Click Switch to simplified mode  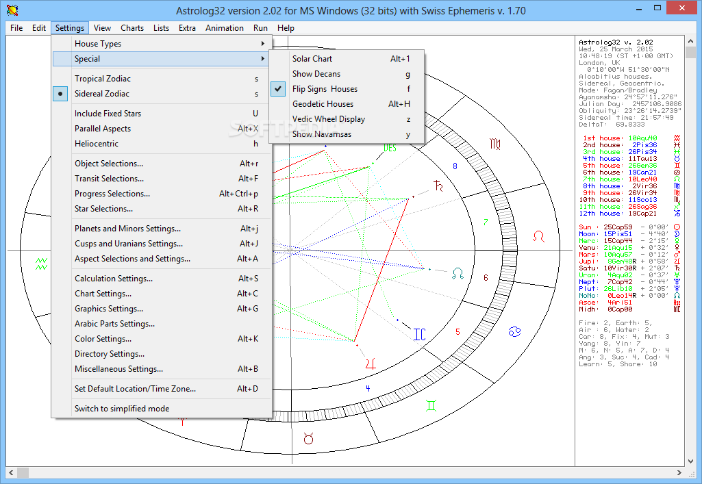(x=162, y=409)
